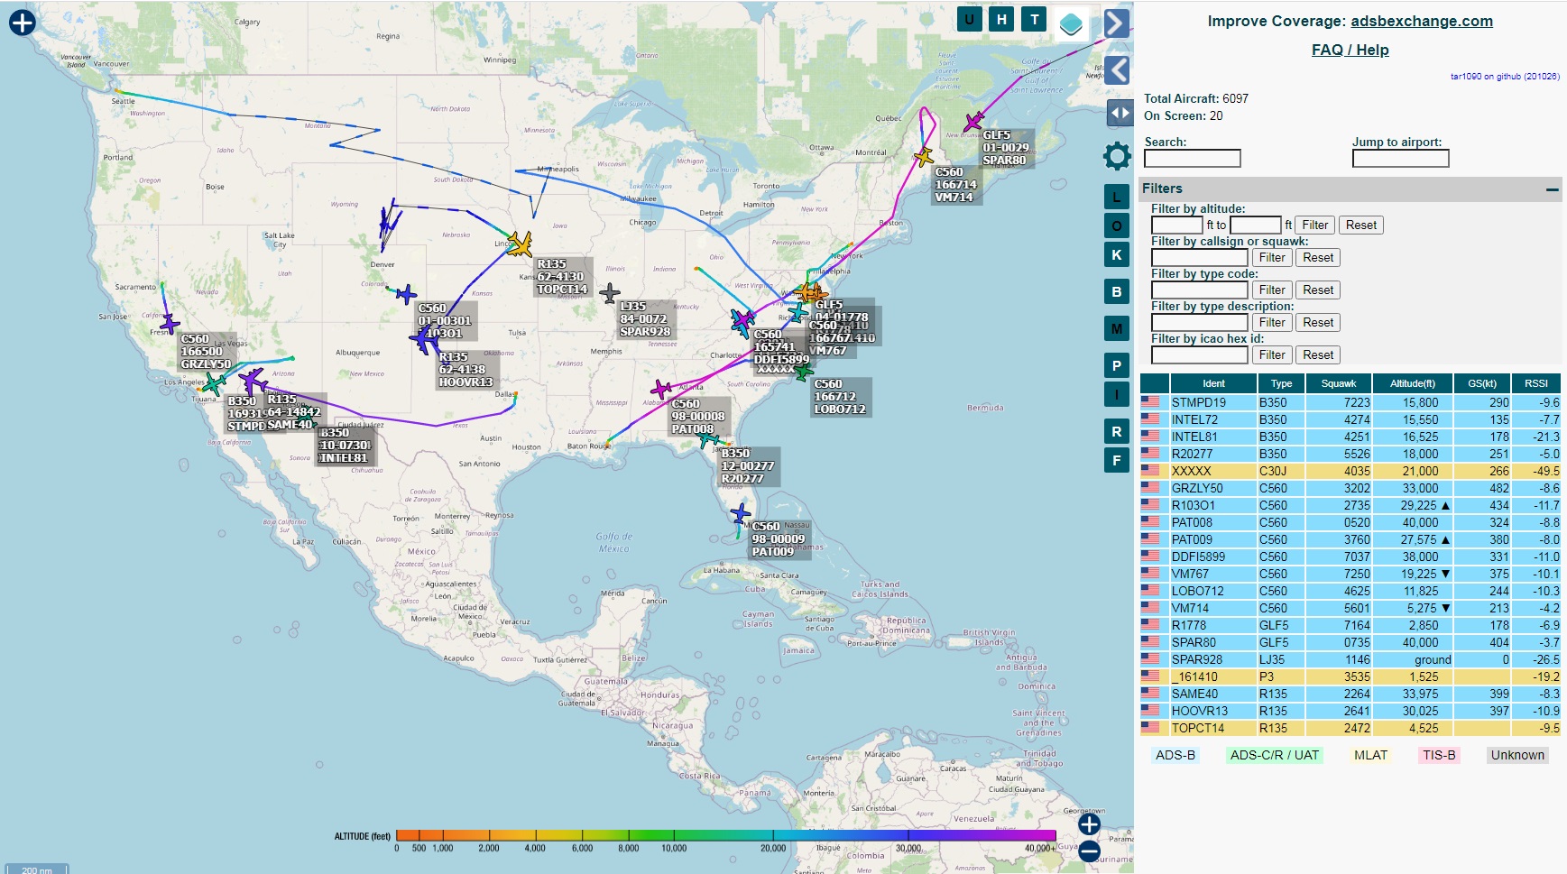This screenshot has height=874, width=1567.
Task: Select the PAT009 aircraft row
Action: click(x=1350, y=539)
